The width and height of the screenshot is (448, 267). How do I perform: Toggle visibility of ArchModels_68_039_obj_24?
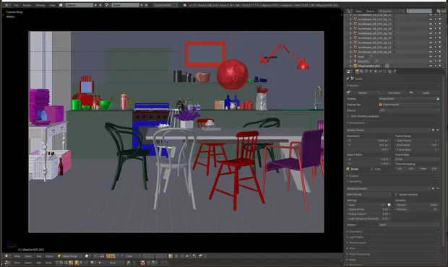coord(431,52)
